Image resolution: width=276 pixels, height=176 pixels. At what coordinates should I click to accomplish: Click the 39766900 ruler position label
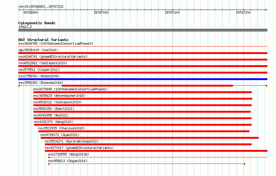30,12
